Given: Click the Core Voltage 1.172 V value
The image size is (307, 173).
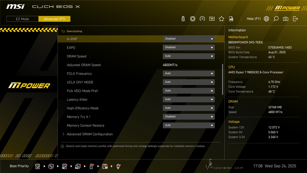Looking at the screenshot, I should [273, 87].
